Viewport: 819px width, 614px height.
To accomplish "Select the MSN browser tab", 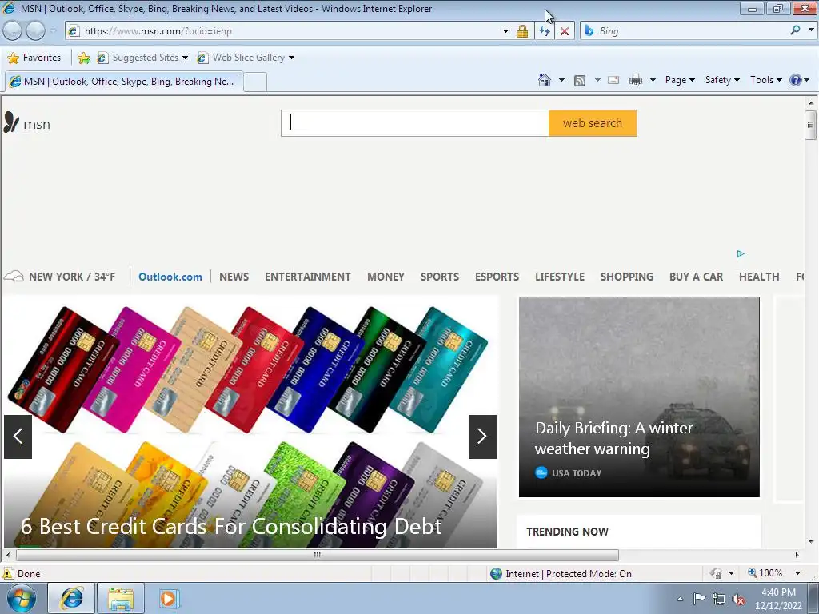I will [124, 82].
